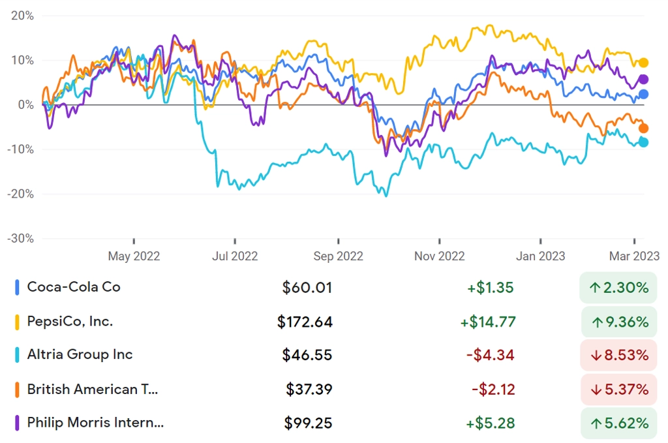Click the PepsiCo yellow color marker
Screen dimensions: 668x443
coord(17,322)
